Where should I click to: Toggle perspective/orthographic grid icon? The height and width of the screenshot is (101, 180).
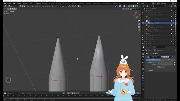coord(139,30)
